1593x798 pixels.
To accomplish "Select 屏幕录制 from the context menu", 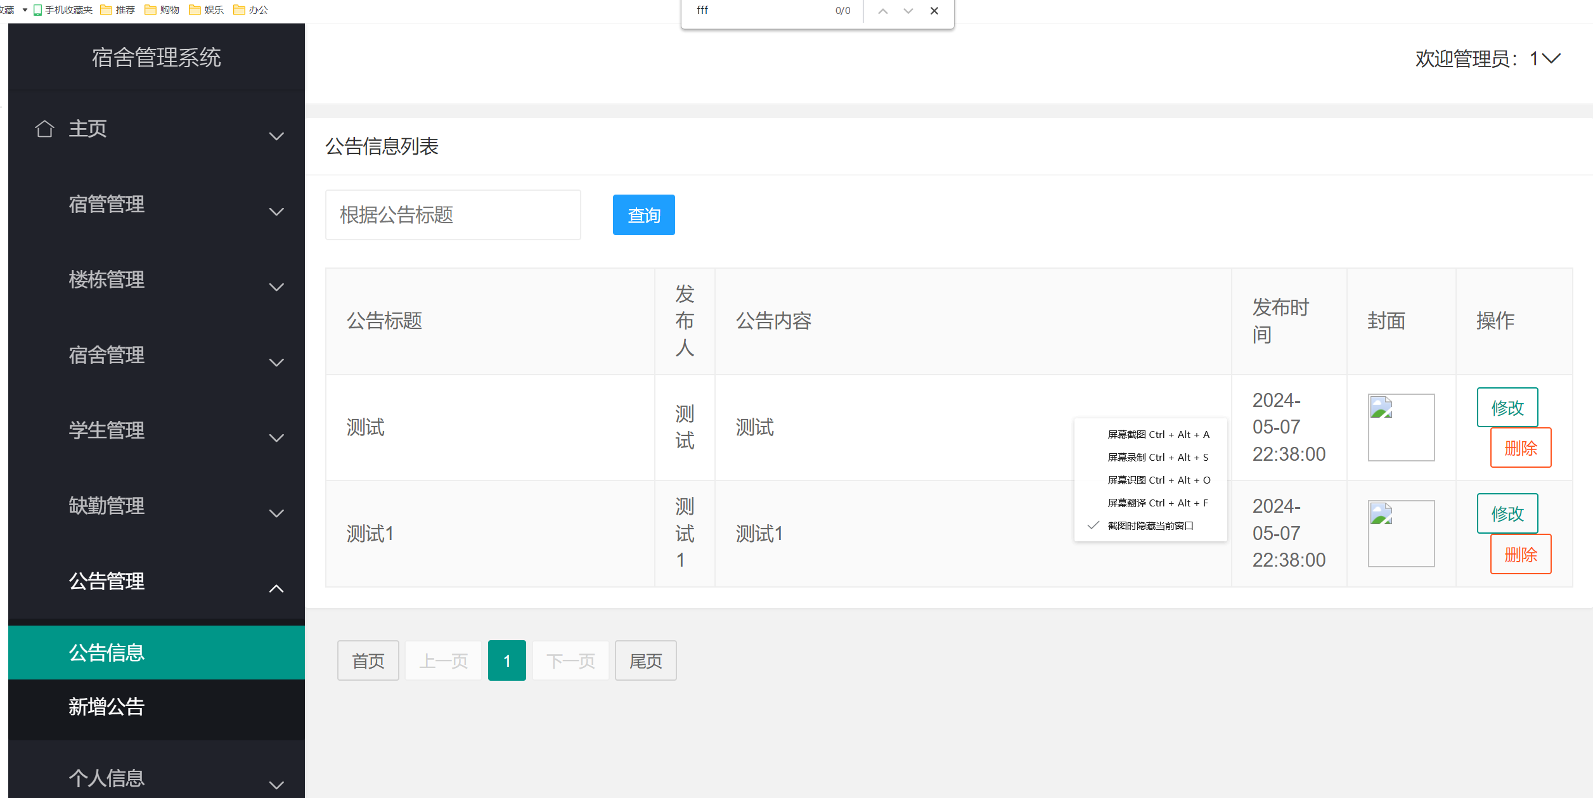I will tap(1158, 457).
